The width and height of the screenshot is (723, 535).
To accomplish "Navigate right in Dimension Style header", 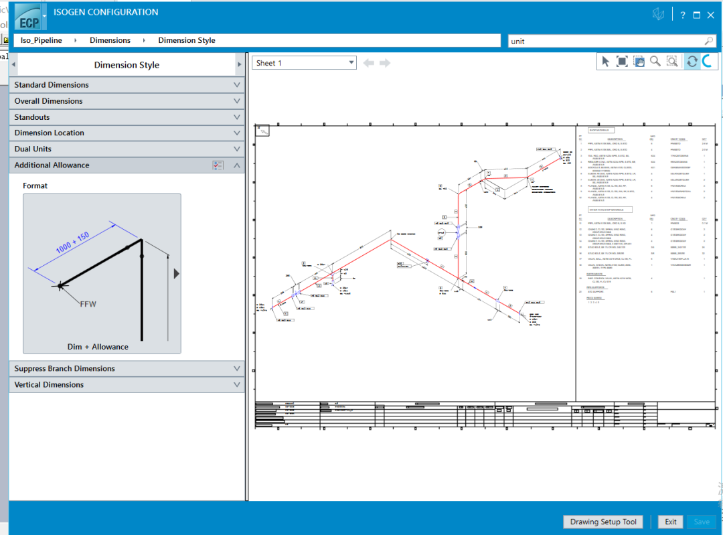I will tap(239, 64).
